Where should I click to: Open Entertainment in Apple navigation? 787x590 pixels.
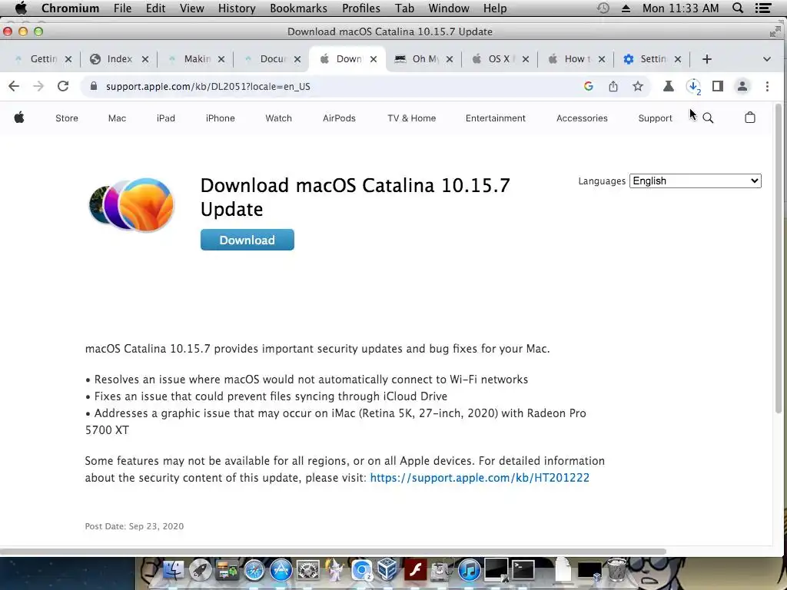tap(496, 118)
